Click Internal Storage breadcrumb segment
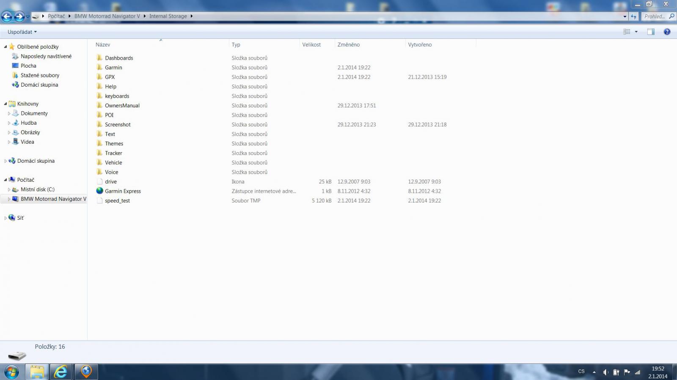 pyautogui.click(x=168, y=16)
